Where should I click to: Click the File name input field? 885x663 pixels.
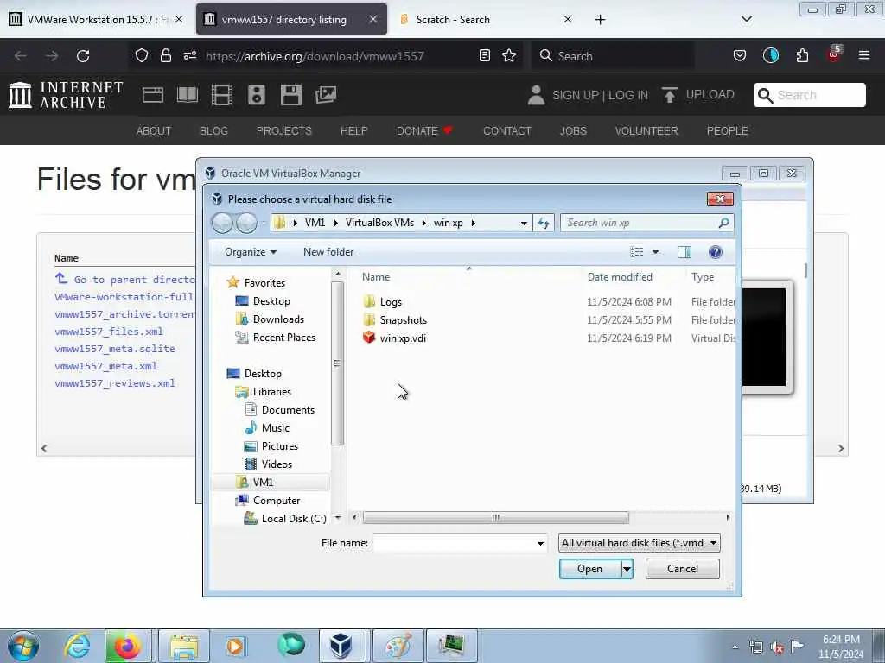click(x=455, y=544)
